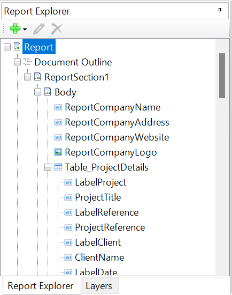Select ReportSection1 in the tree

[76, 77]
